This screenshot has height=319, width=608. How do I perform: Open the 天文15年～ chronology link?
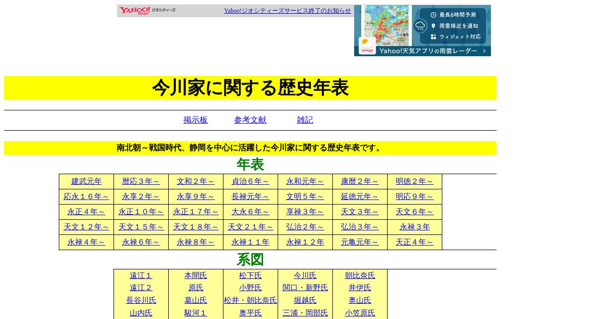click(141, 227)
